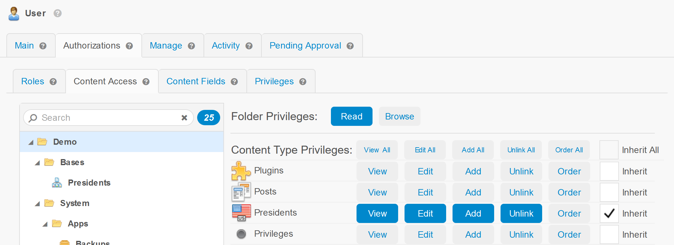The width and height of the screenshot is (674, 245).
Task: Collapse the Apps folder arrow
Action: pos(45,224)
